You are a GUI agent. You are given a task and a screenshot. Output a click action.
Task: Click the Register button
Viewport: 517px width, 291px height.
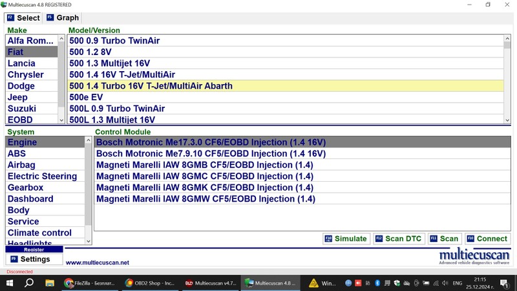pyautogui.click(x=34, y=250)
